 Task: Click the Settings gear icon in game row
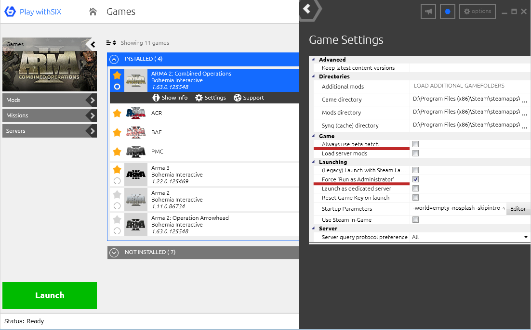[199, 98]
